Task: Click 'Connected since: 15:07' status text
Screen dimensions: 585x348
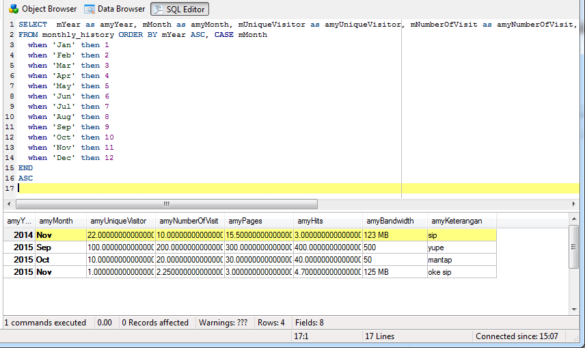Action: pyautogui.click(x=517, y=336)
